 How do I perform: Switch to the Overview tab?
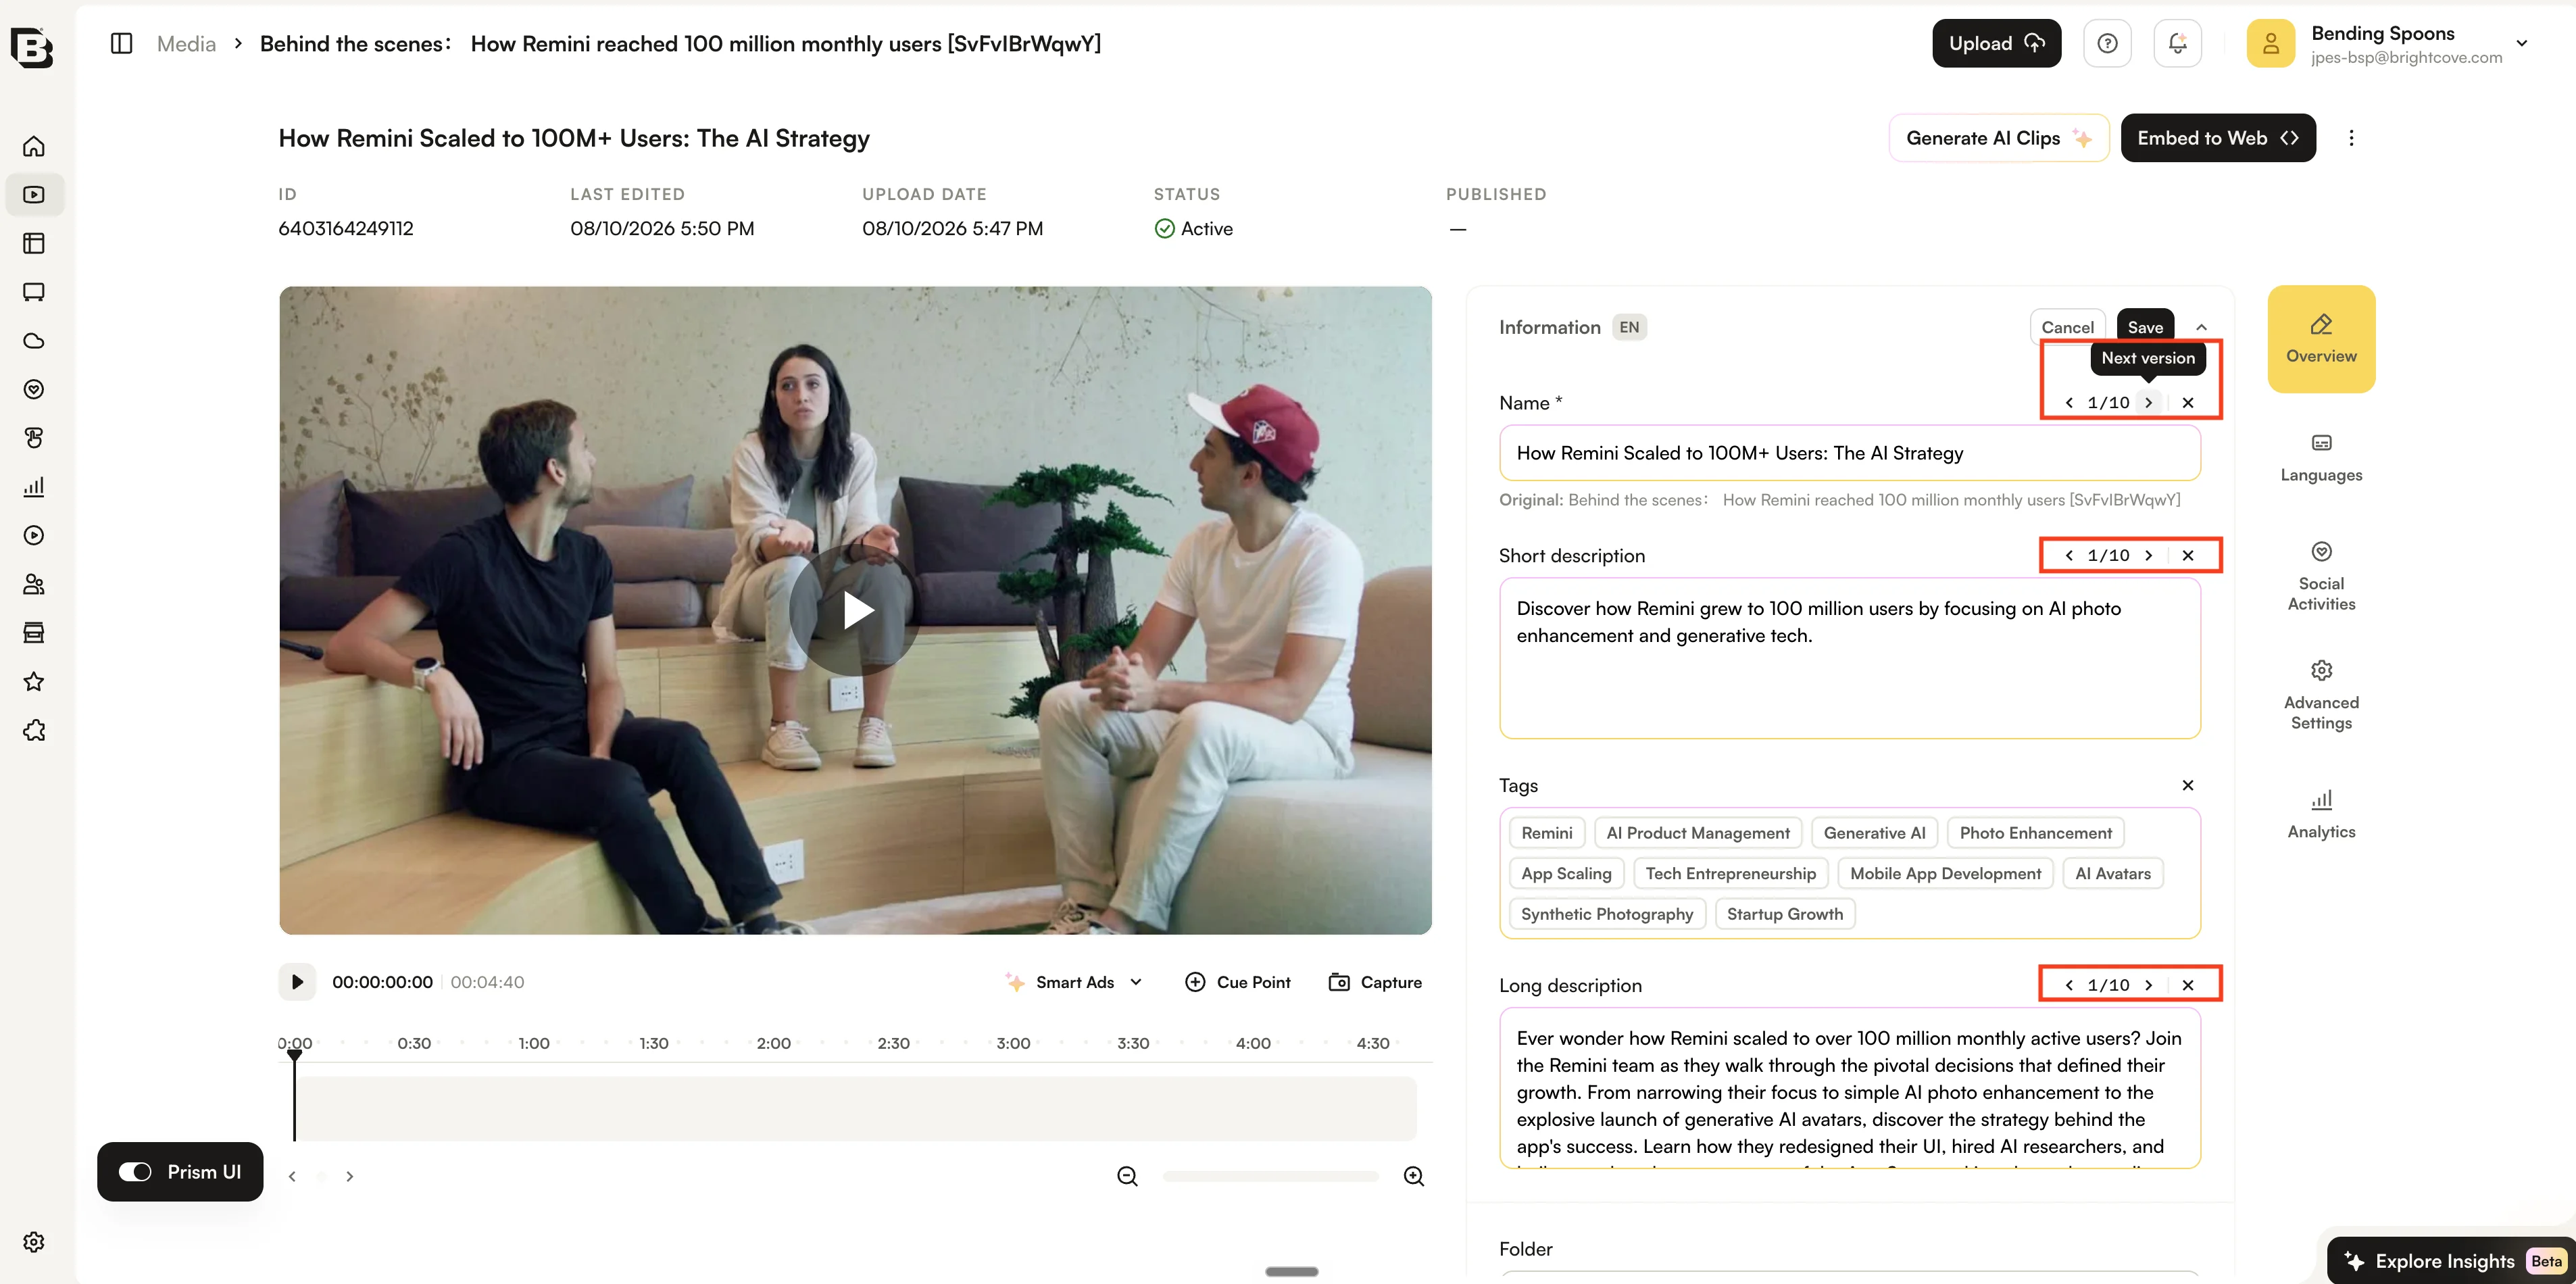(2321, 339)
